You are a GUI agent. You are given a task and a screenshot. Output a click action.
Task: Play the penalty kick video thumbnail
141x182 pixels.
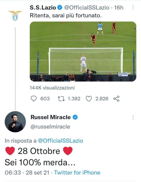(x=83, y=52)
